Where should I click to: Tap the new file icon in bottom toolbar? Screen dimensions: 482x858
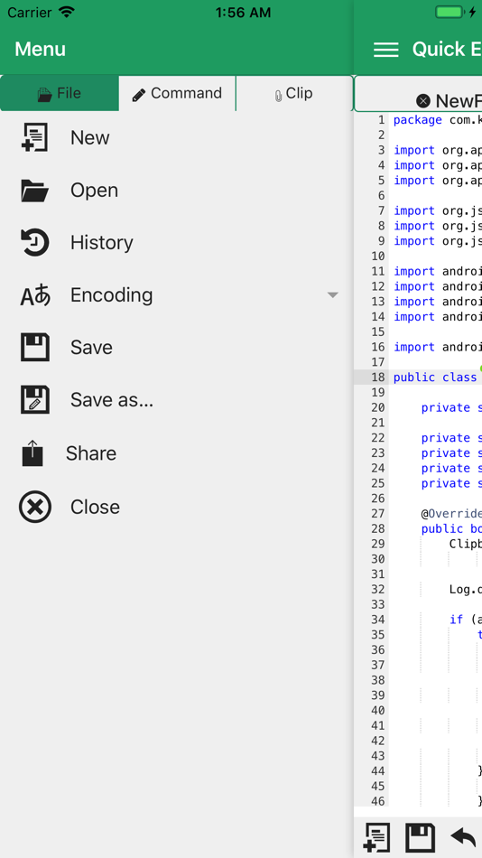point(377,838)
